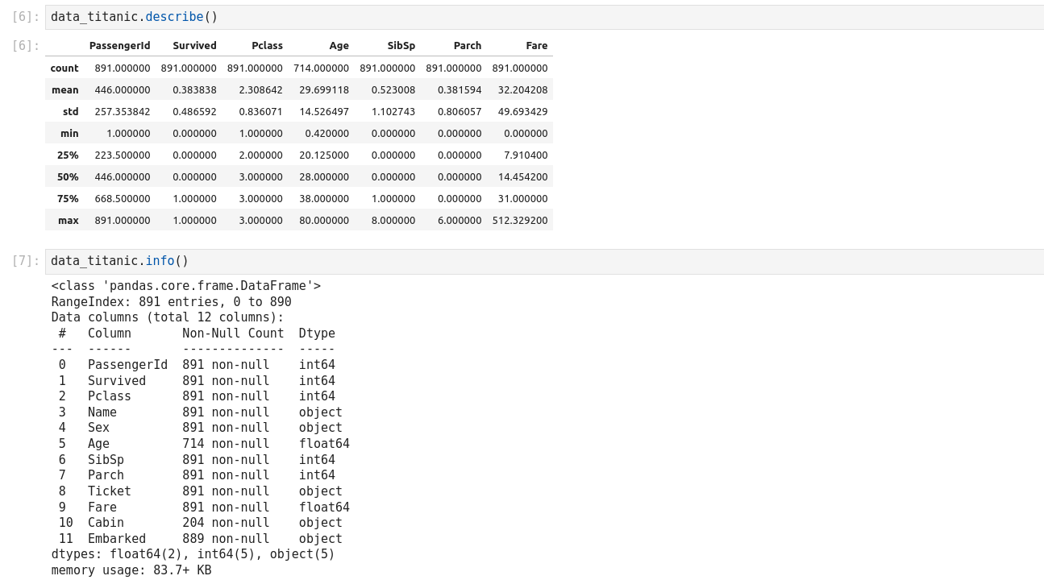The image size is (1044, 580).
Task: Click the '50%' row label in the table
Action: point(68,177)
